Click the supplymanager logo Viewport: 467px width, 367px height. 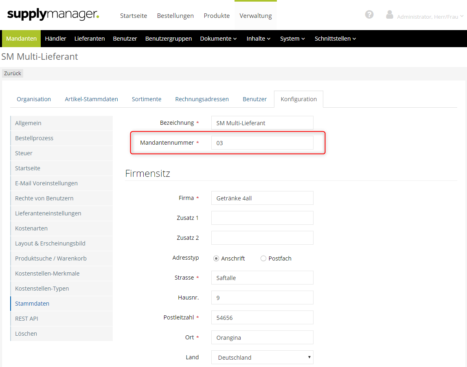pyautogui.click(x=53, y=15)
